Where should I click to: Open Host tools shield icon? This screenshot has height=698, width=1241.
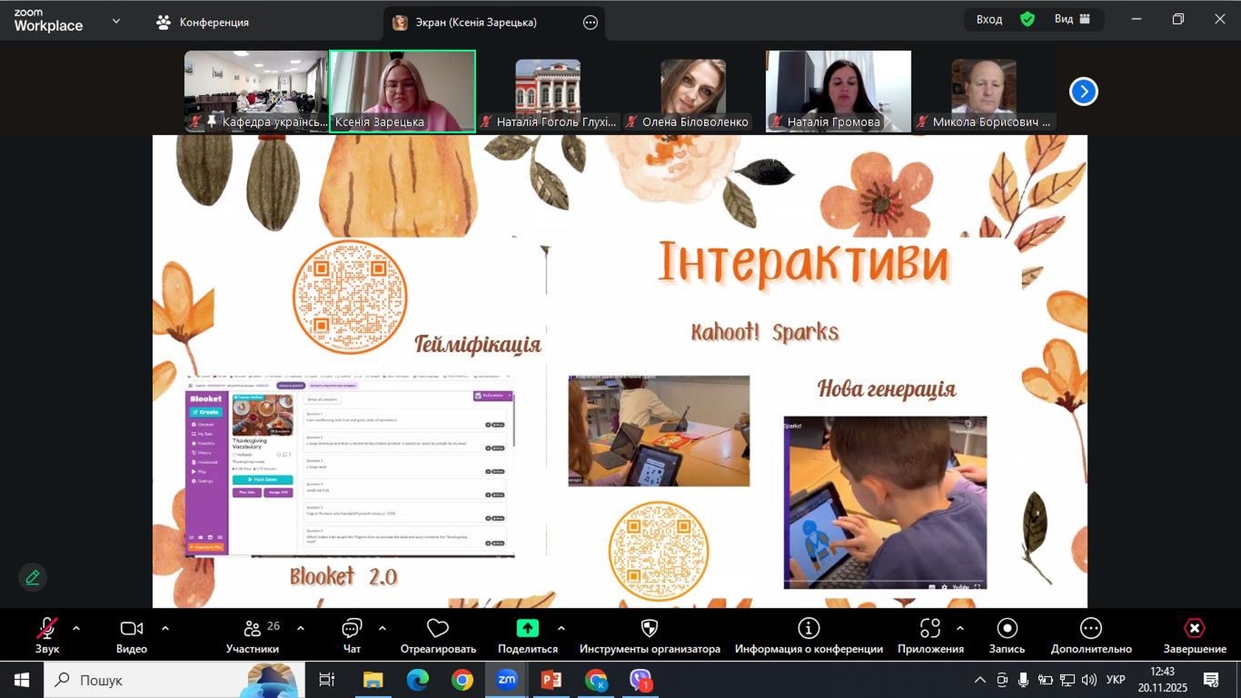click(649, 629)
